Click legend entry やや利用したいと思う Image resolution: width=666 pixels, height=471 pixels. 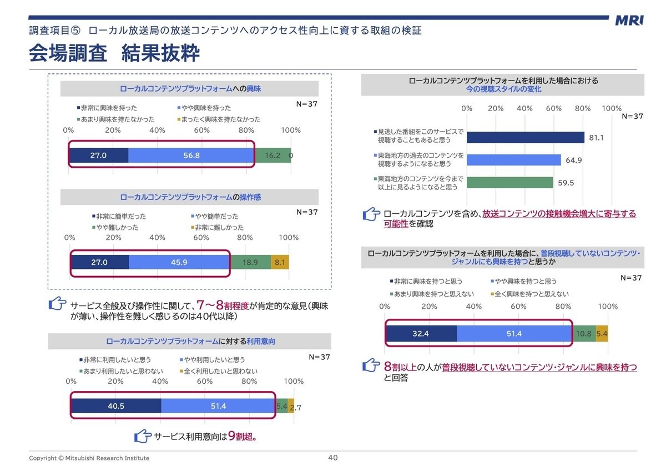[211, 360]
